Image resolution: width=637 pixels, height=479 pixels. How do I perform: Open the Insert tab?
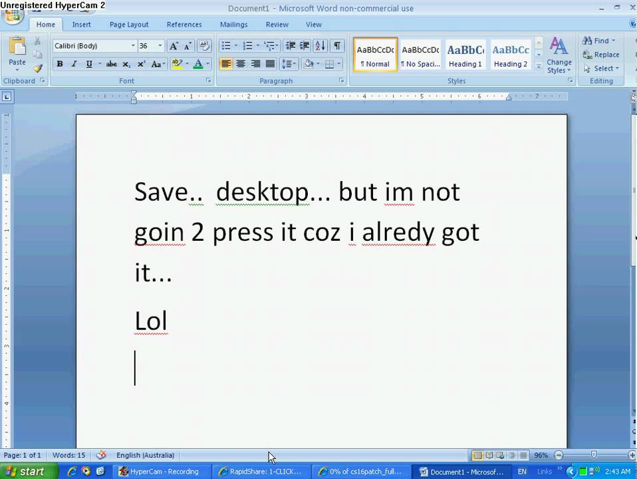(81, 25)
